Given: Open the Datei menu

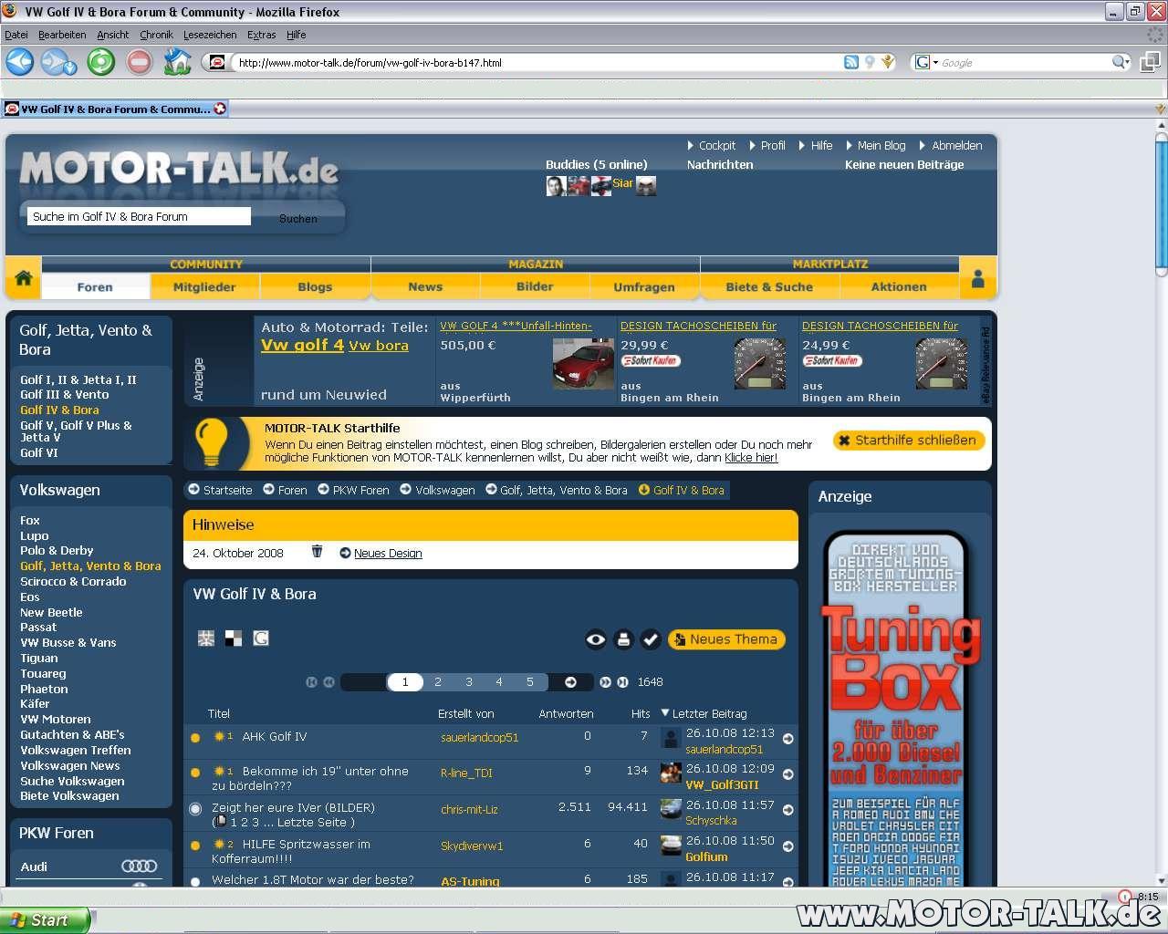Looking at the screenshot, I should [x=16, y=35].
